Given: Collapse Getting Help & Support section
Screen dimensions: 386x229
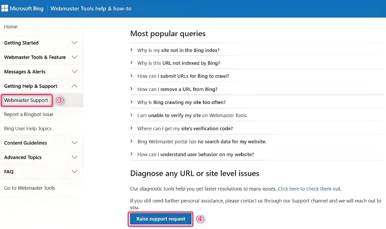Looking at the screenshot, I should 75,86.
